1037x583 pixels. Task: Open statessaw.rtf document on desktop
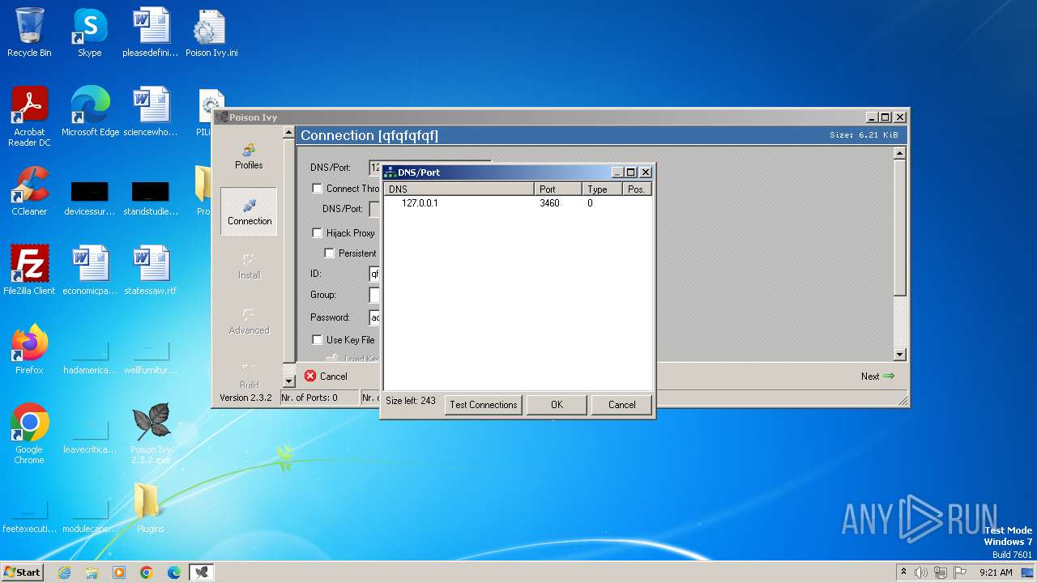[x=151, y=270]
